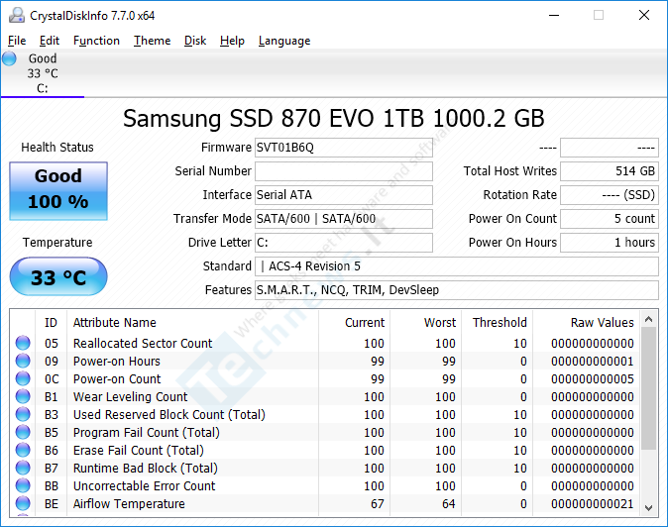Click the scroll up arrow of attribute list
The width and height of the screenshot is (668, 527).
click(649, 319)
